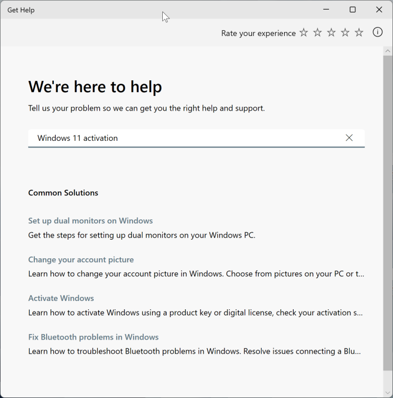This screenshot has width=393, height=398.
Task: Close the Get Help window
Action: pos(379,10)
